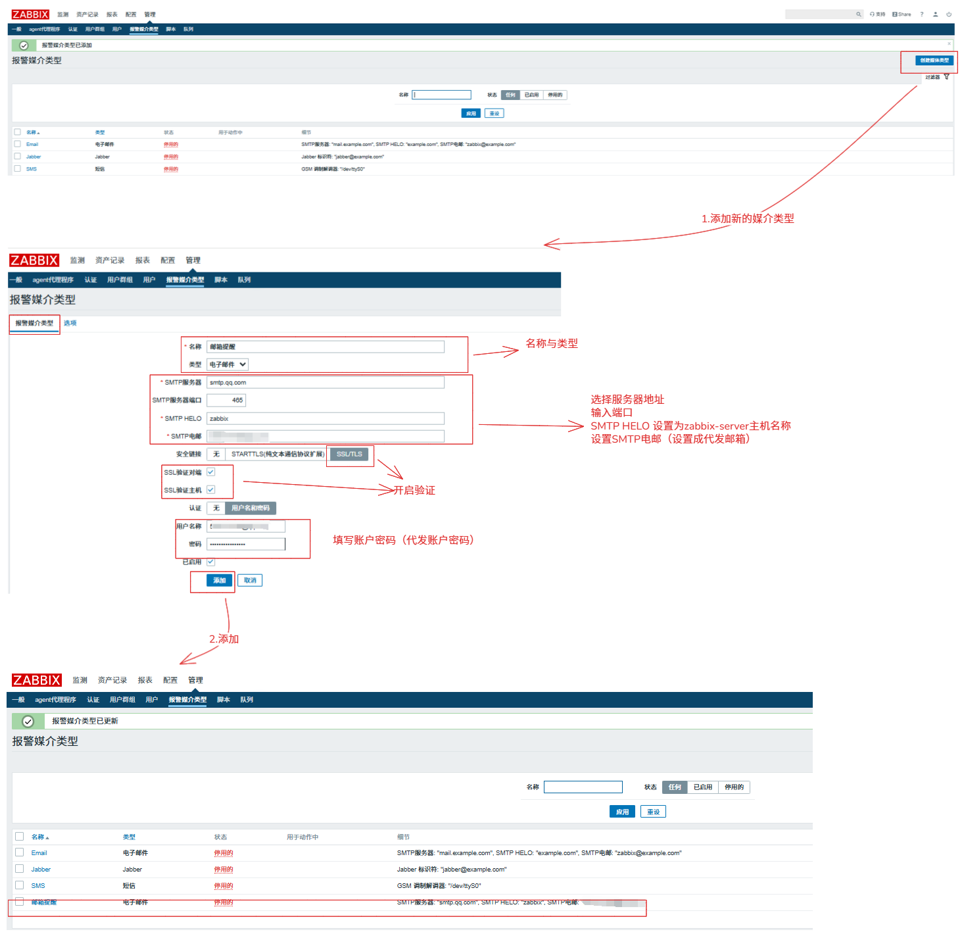Select the 报警媒介类型 tab in the form
This screenshot has height=936, width=964.
click(34, 323)
